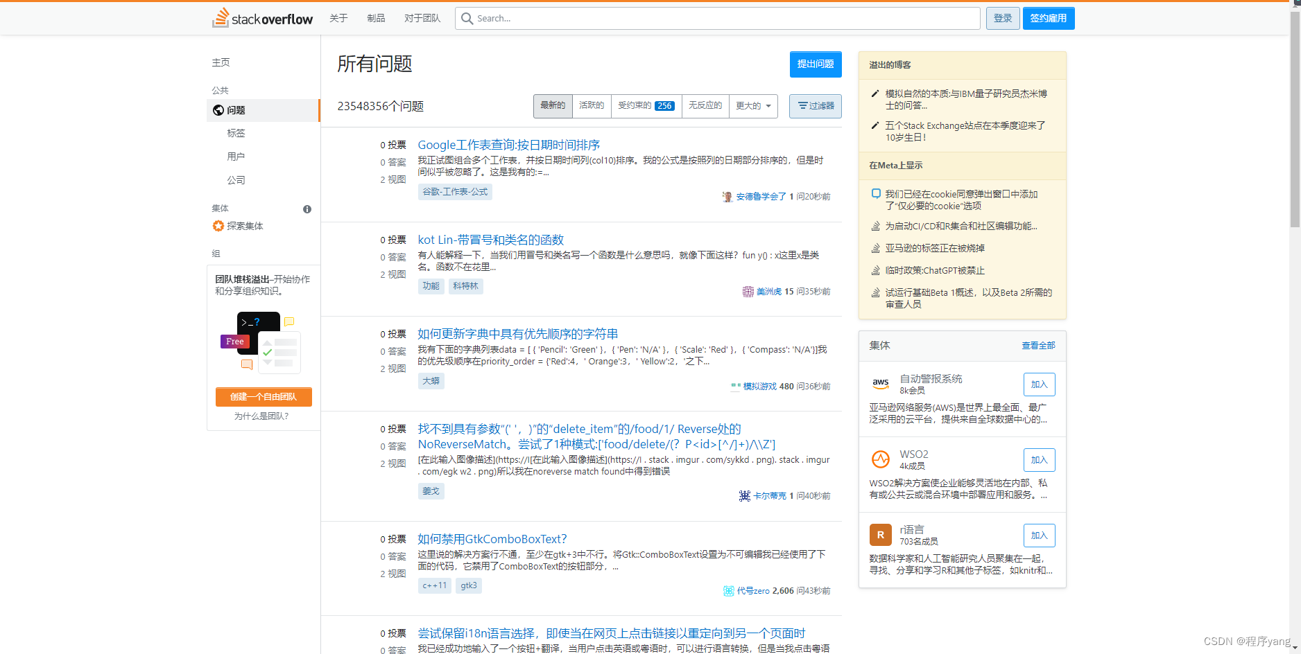
Task: Join the r语言 collective
Action: point(1039,536)
